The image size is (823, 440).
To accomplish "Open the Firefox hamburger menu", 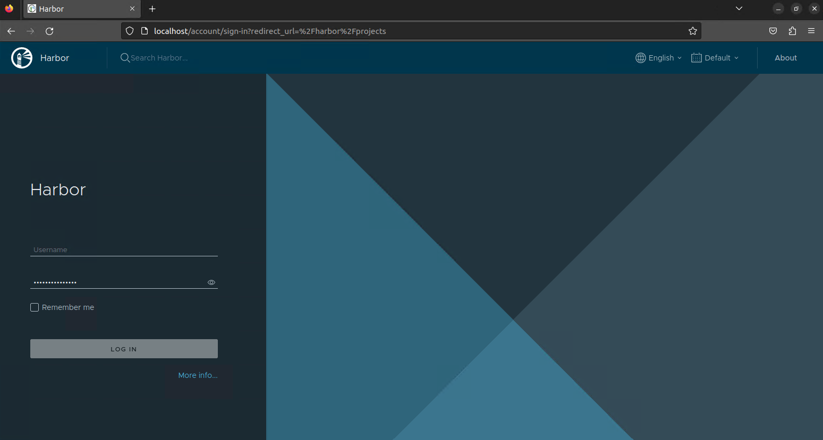I will coord(811,31).
